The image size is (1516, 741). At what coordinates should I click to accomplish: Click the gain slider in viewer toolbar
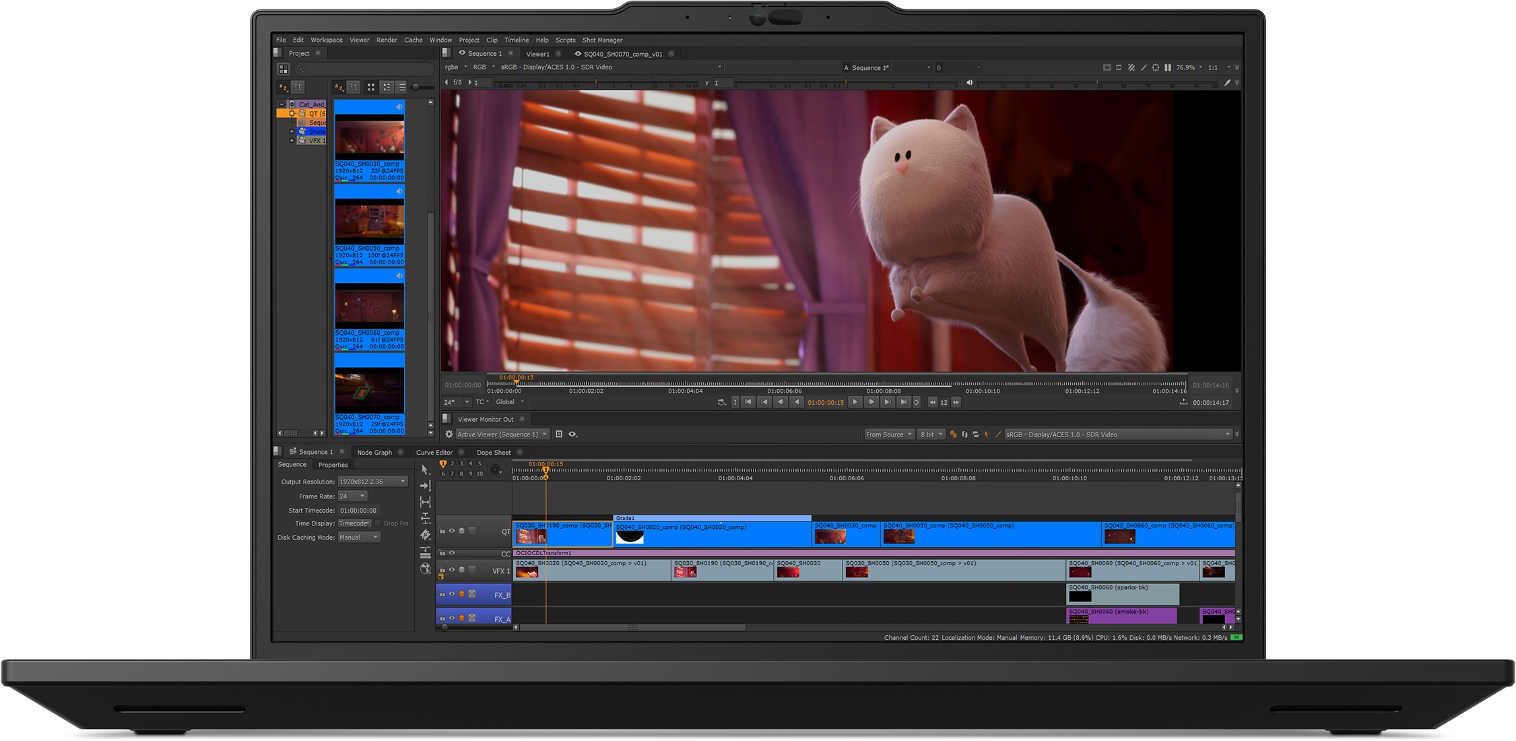tap(595, 83)
